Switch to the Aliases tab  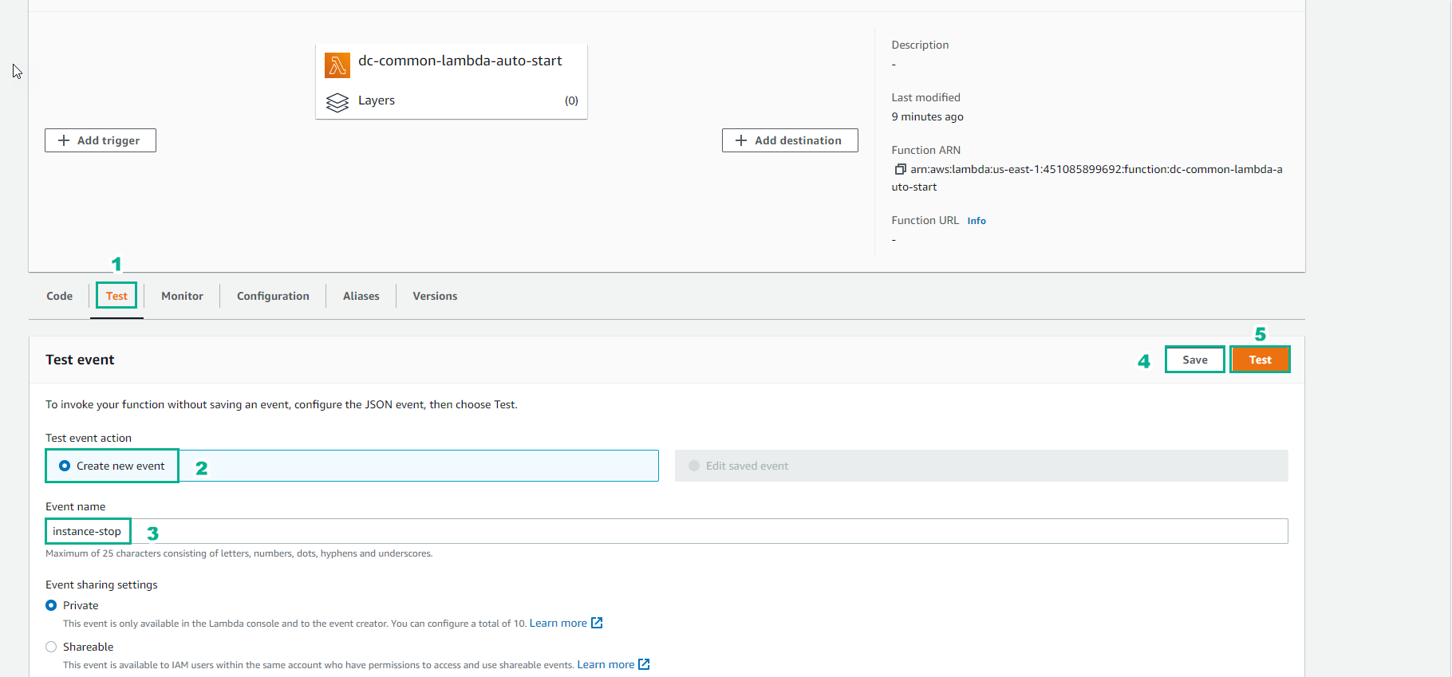point(361,296)
